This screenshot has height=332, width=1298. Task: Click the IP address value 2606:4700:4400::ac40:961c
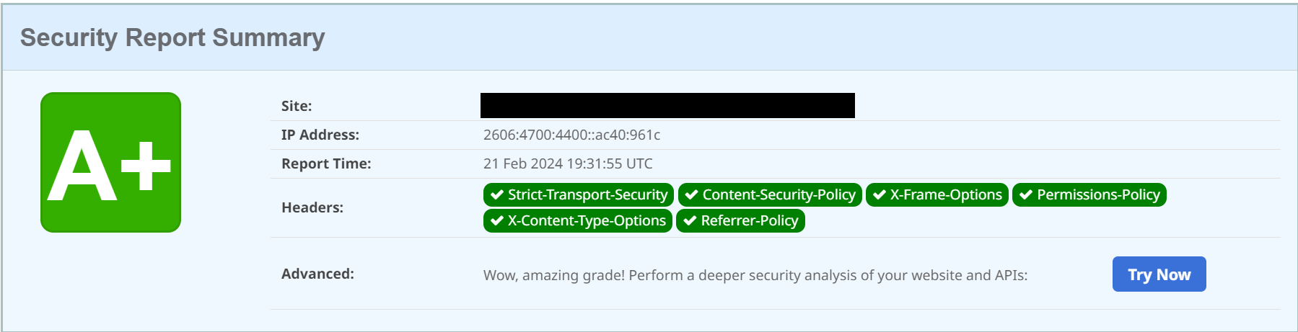(x=571, y=135)
